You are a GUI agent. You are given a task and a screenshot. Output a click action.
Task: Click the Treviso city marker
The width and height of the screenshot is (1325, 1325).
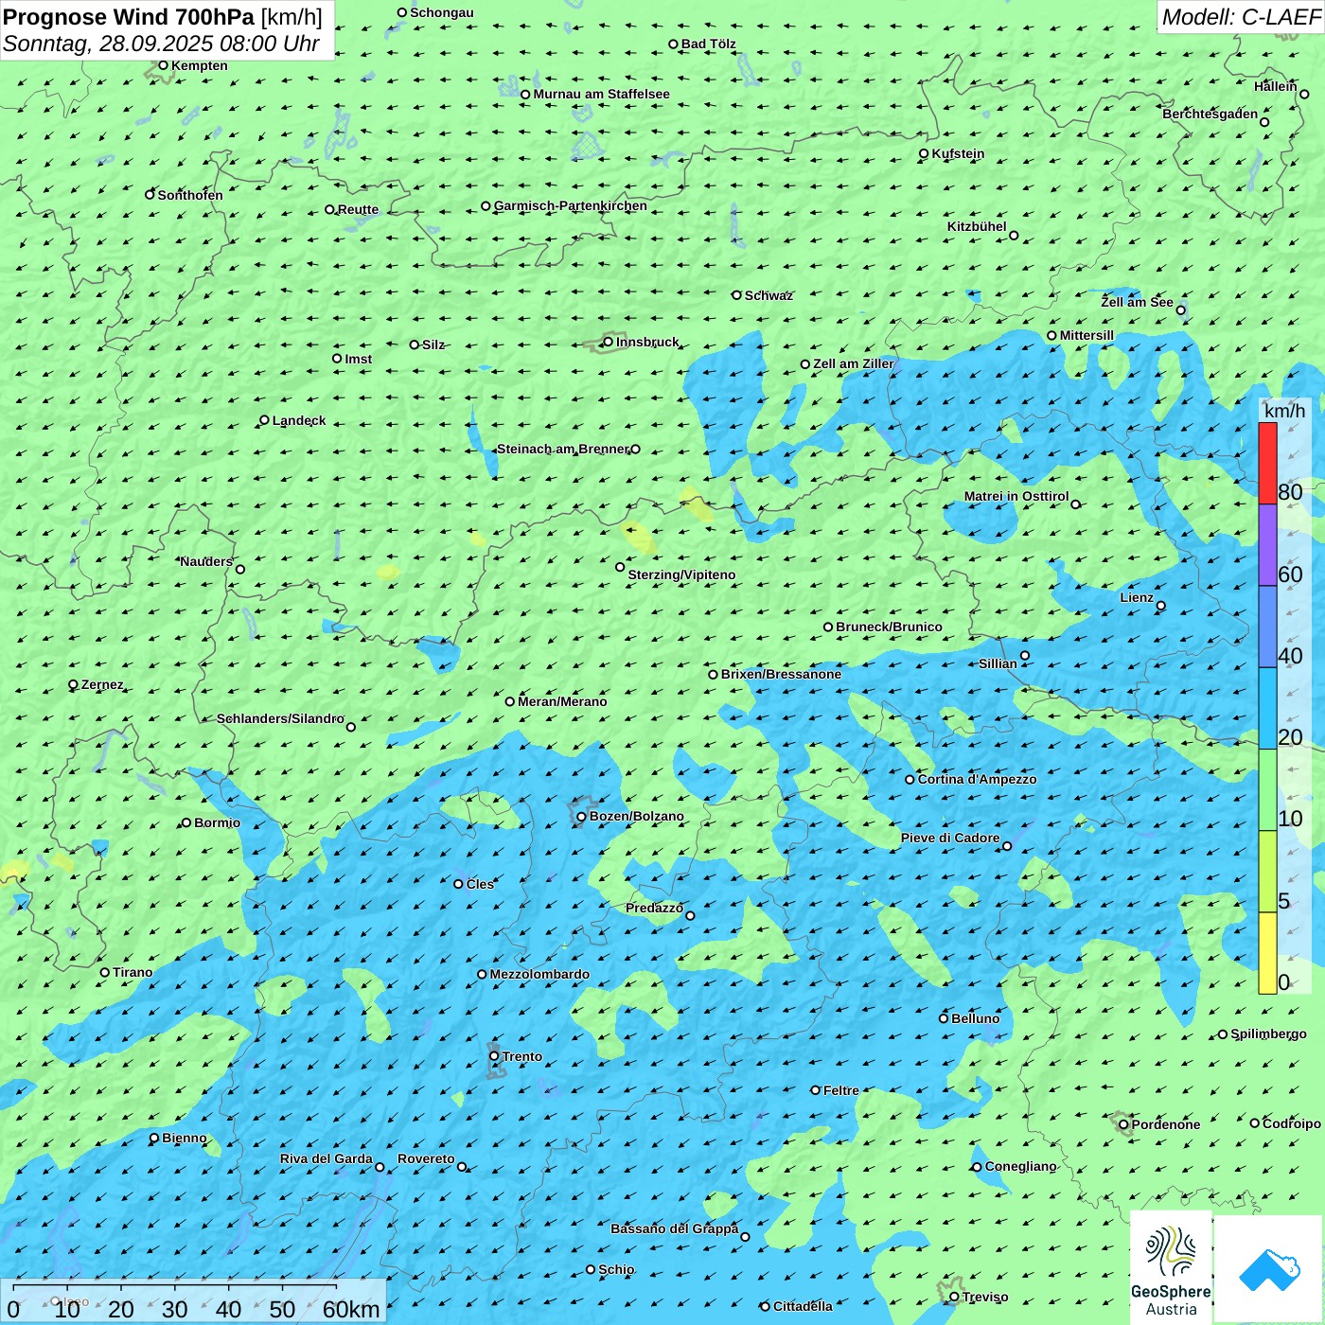click(x=954, y=1297)
